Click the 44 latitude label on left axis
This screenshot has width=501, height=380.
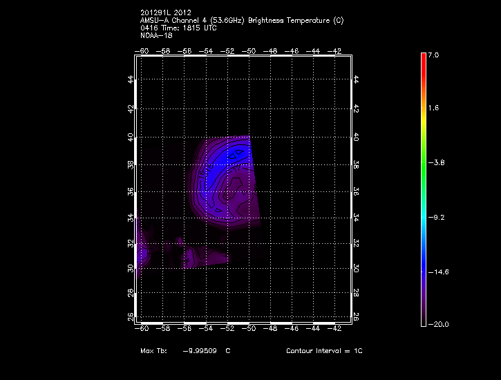coord(131,80)
